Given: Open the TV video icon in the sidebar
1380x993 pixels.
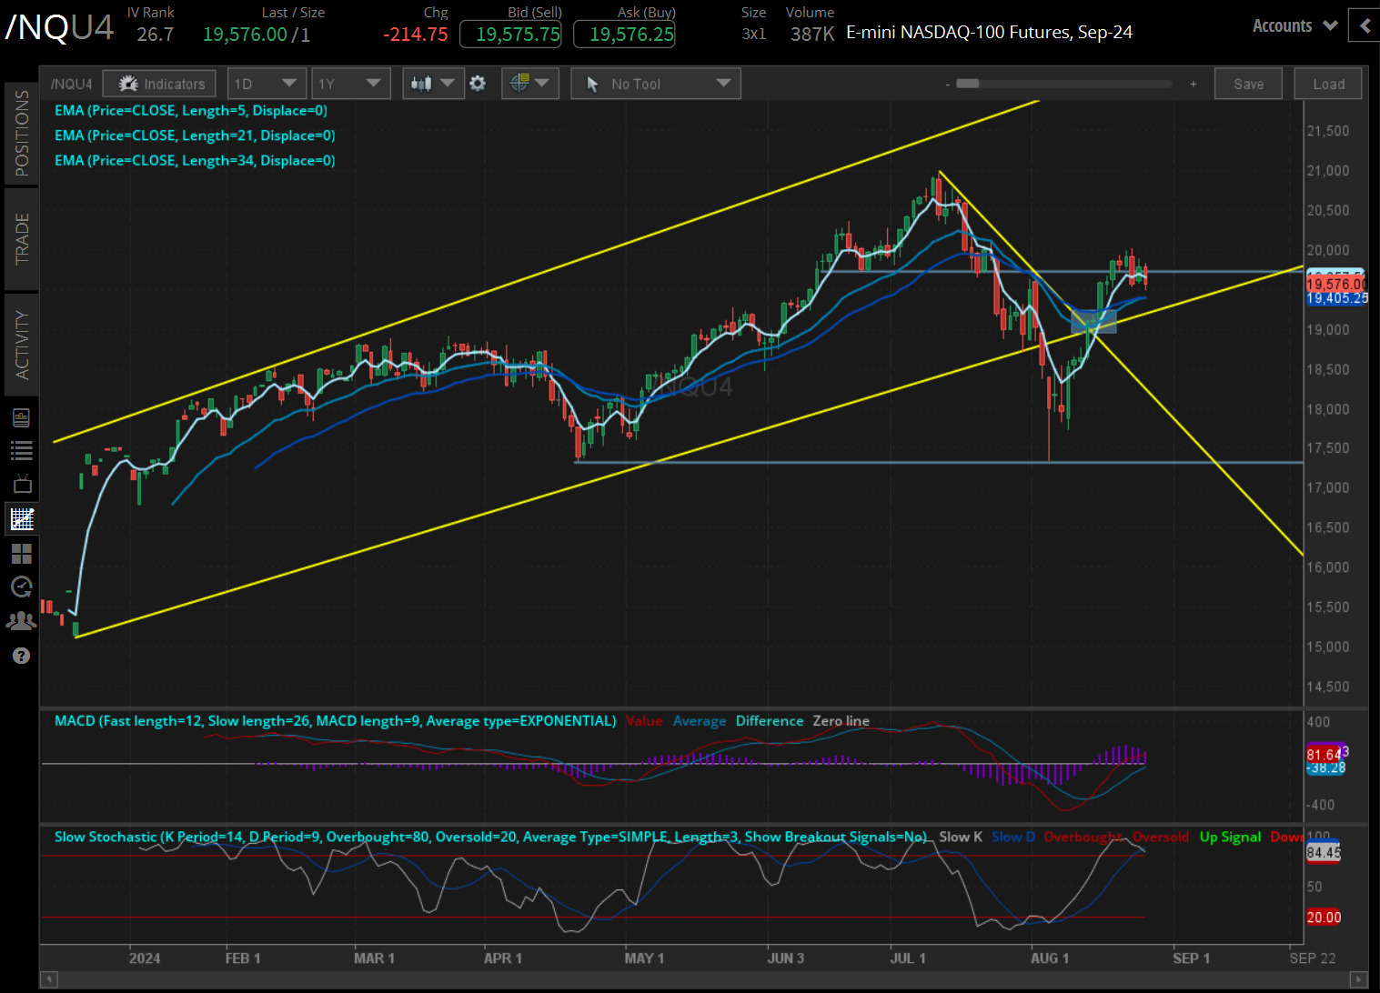Looking at the screenshot, I should (22, 484).
